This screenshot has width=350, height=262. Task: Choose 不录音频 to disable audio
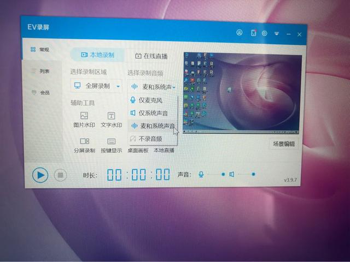(150, 139)
